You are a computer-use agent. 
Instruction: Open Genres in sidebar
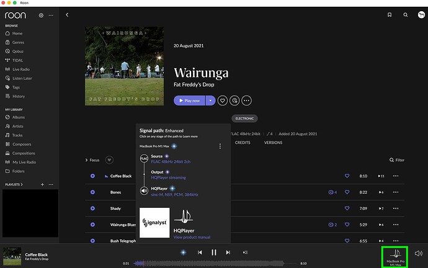click(15, 42)
